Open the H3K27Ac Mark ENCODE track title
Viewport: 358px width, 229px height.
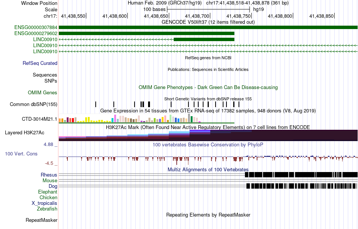[x=208, y=127]
